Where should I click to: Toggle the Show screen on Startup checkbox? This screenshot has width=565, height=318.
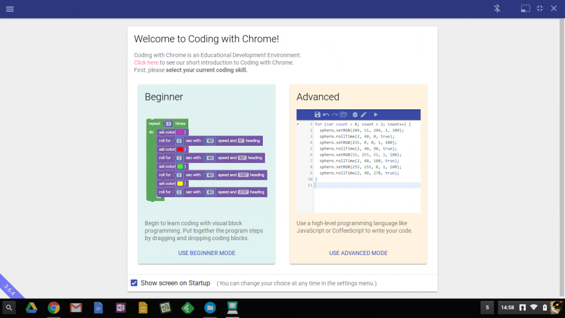pos(134,283)
